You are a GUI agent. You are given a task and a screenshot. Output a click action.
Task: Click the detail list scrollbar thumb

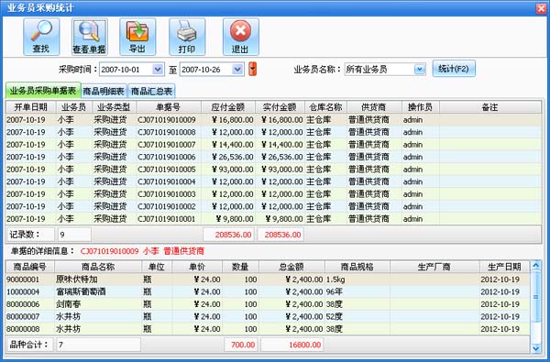(x=535, y=297)
